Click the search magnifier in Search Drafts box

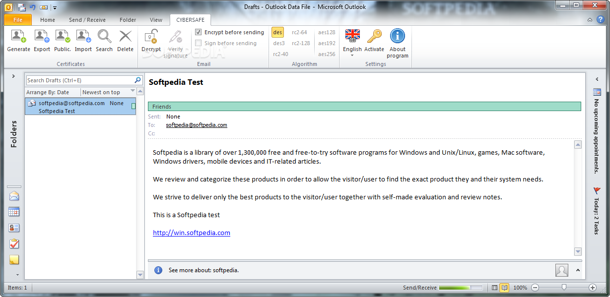[137, 80]
